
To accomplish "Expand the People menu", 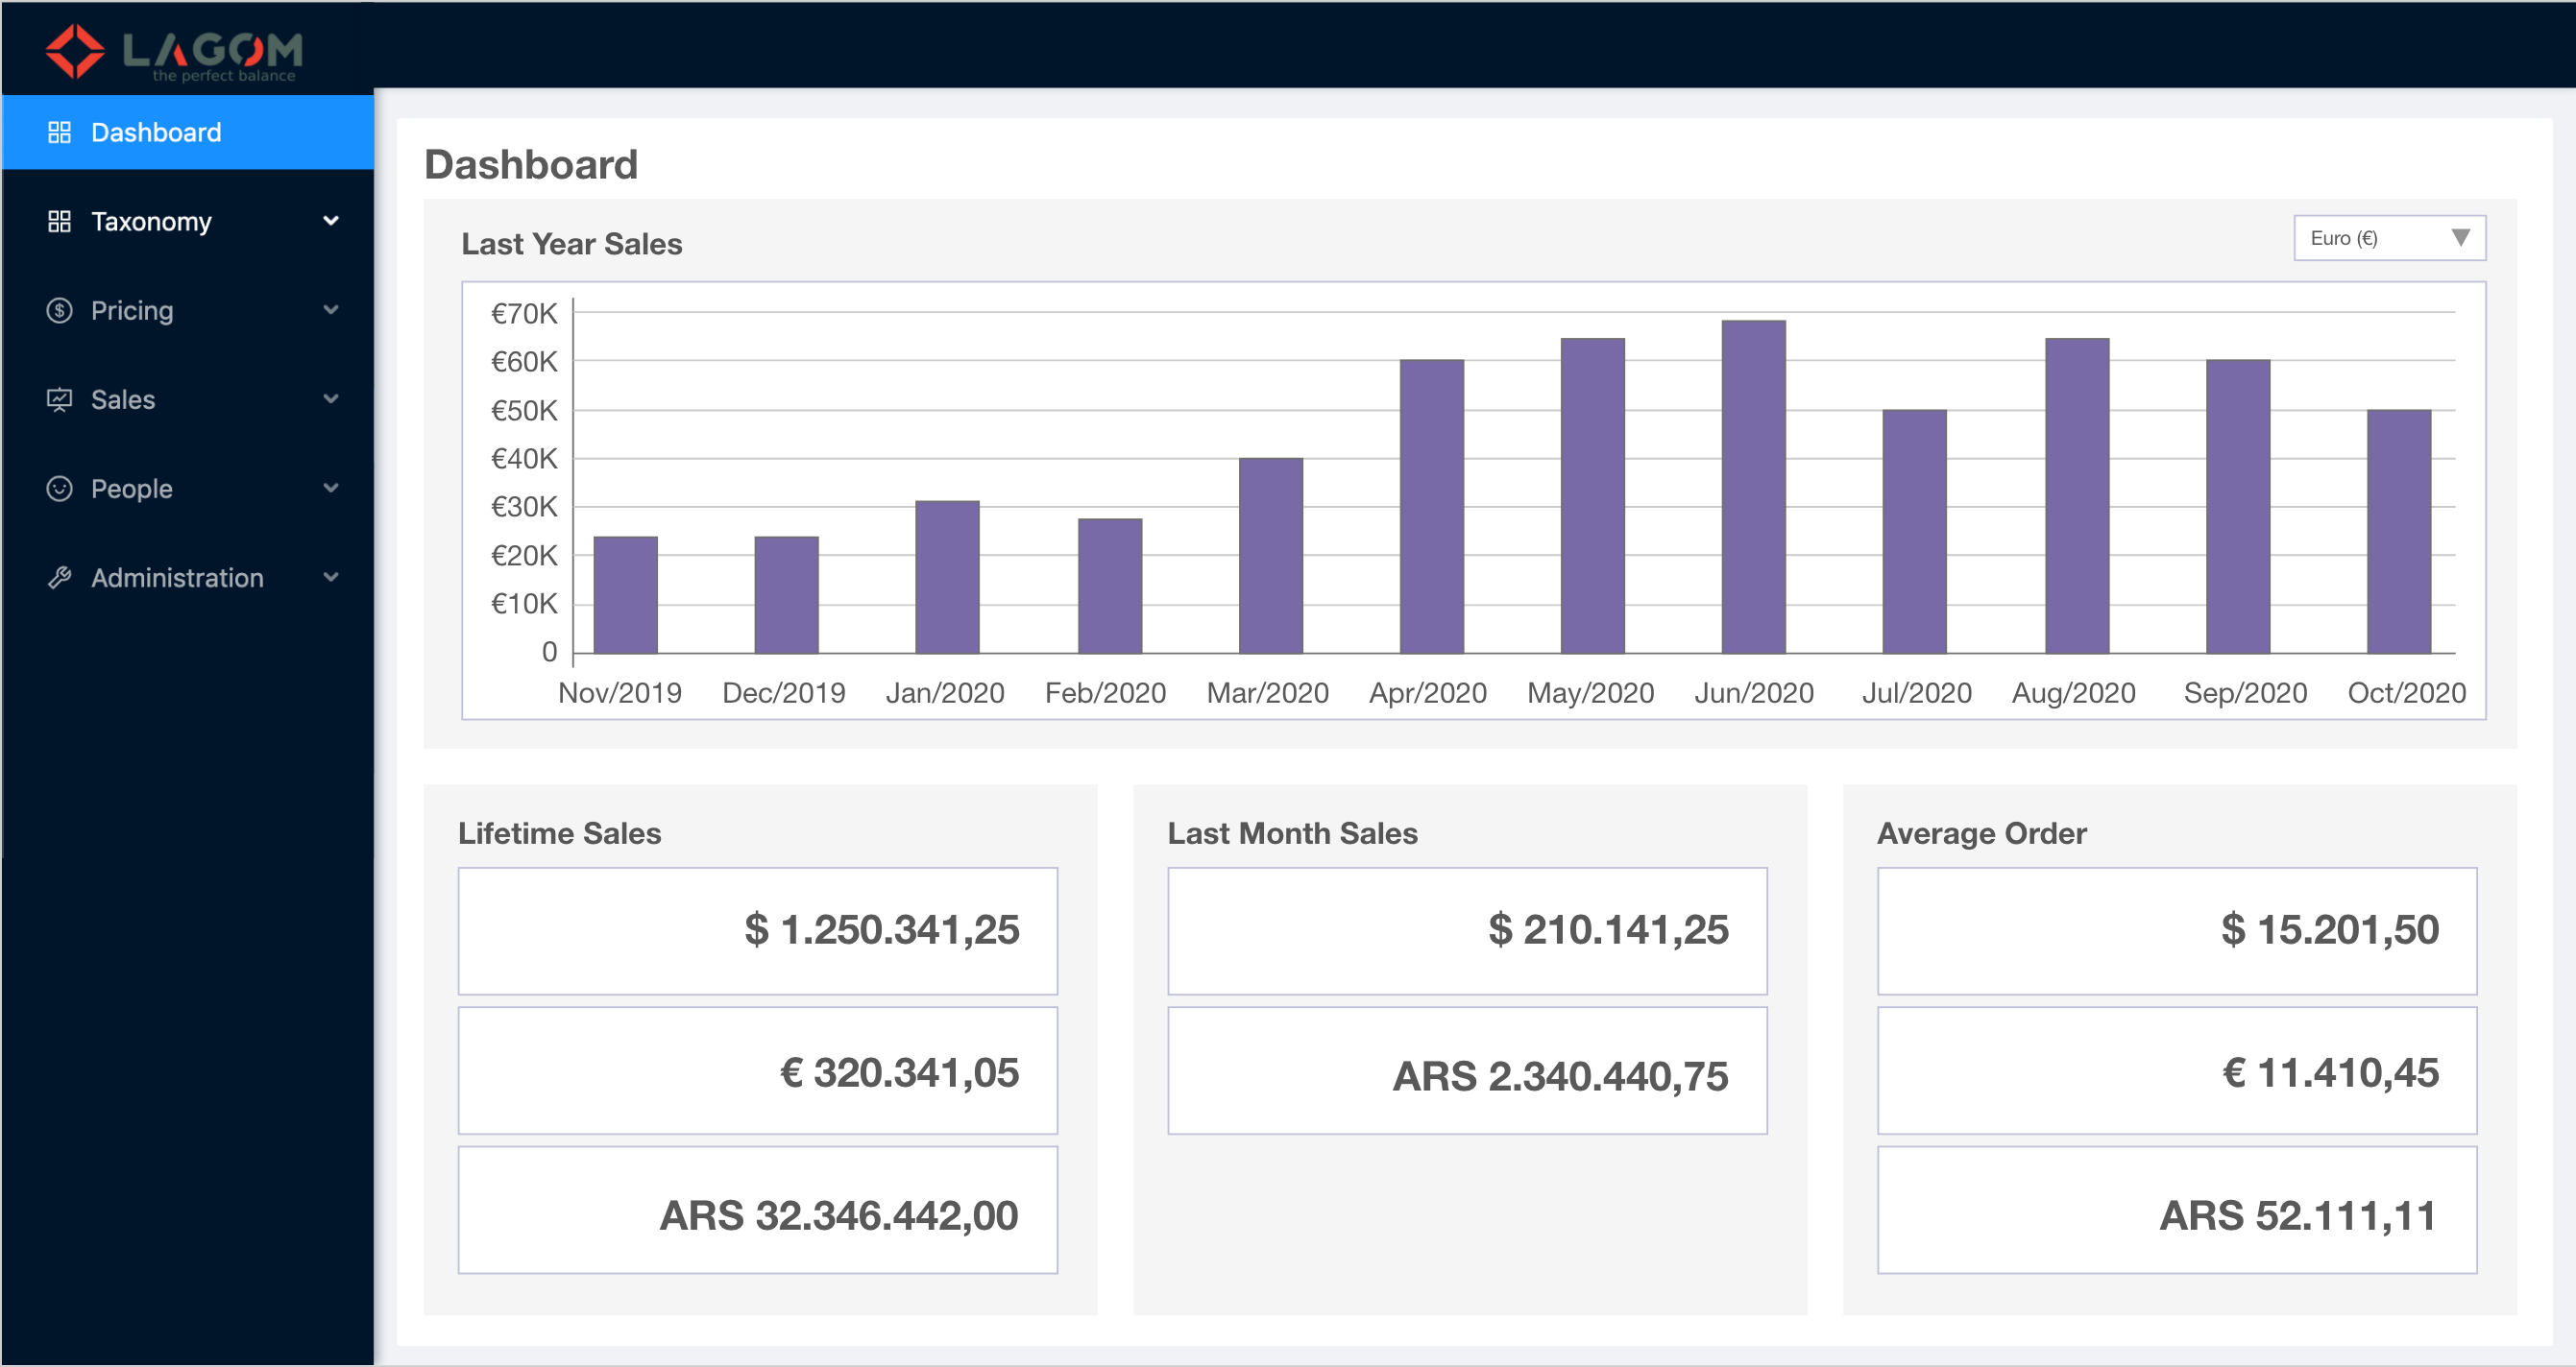I will (331, 488).
